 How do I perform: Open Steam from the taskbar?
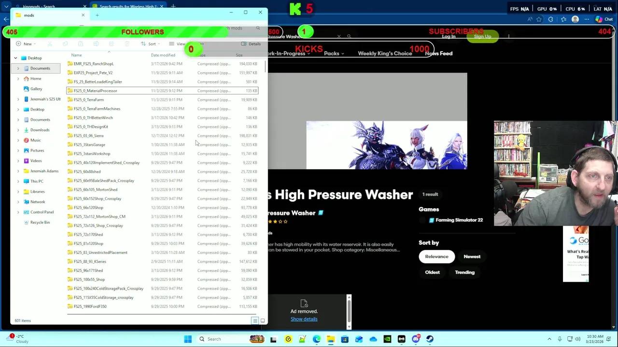(430, 339)
